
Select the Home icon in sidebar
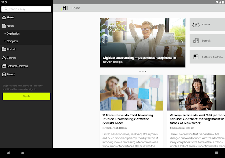pos(4,18)
